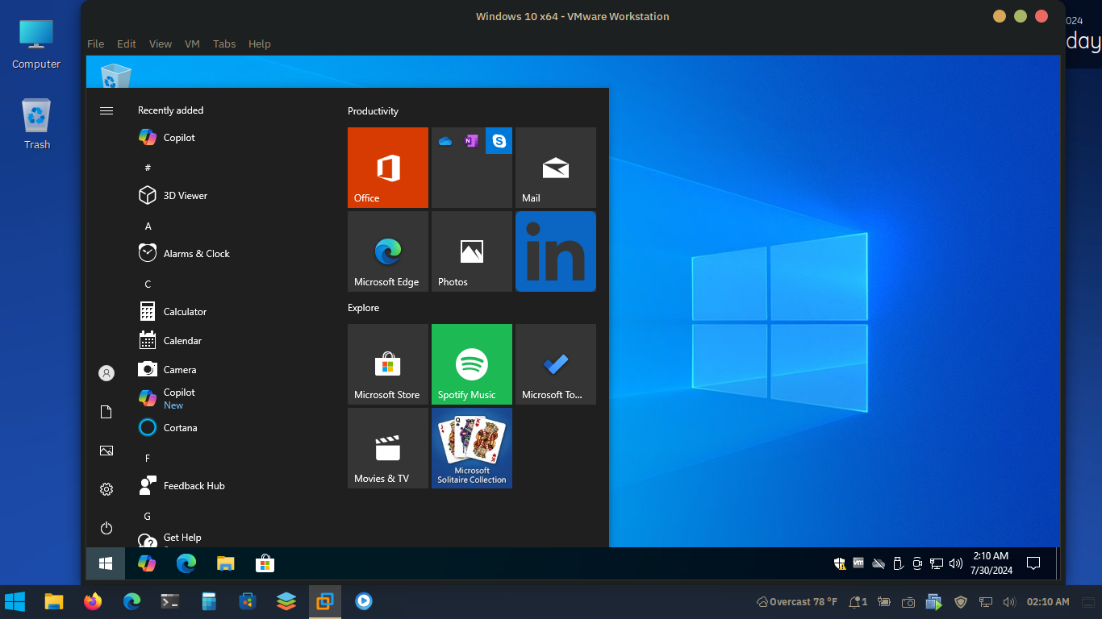The width and height of the screenshot is (1102, 619).
Task: Open the Microsoft Store tile under Explore
Action: click(388, 364)
